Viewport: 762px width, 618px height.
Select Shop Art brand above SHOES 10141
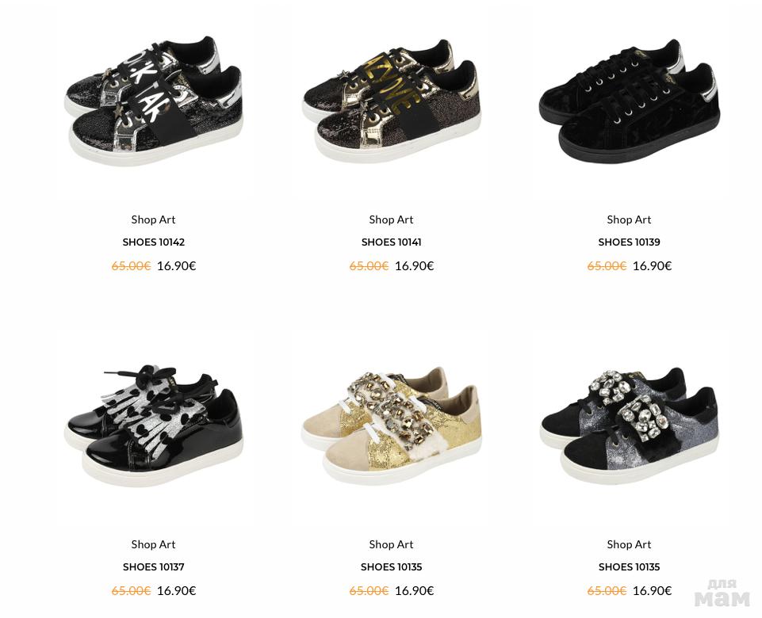coord(391,219)
